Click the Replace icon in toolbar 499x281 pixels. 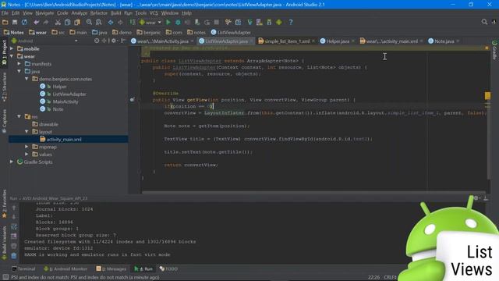pos(99,23)
